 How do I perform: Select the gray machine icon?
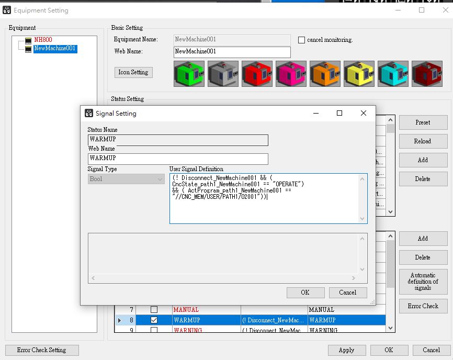pos(223,74)
